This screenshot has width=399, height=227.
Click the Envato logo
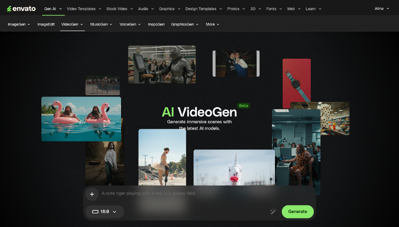21,9
